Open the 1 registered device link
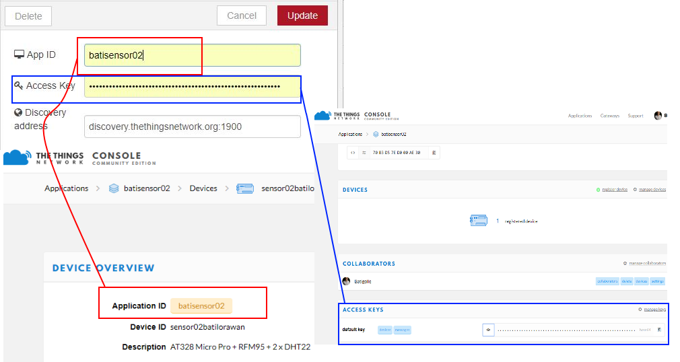Viewport: 680px width, 362px height. coord(516,221)
